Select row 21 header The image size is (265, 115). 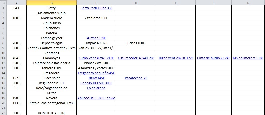click(3, 108)
